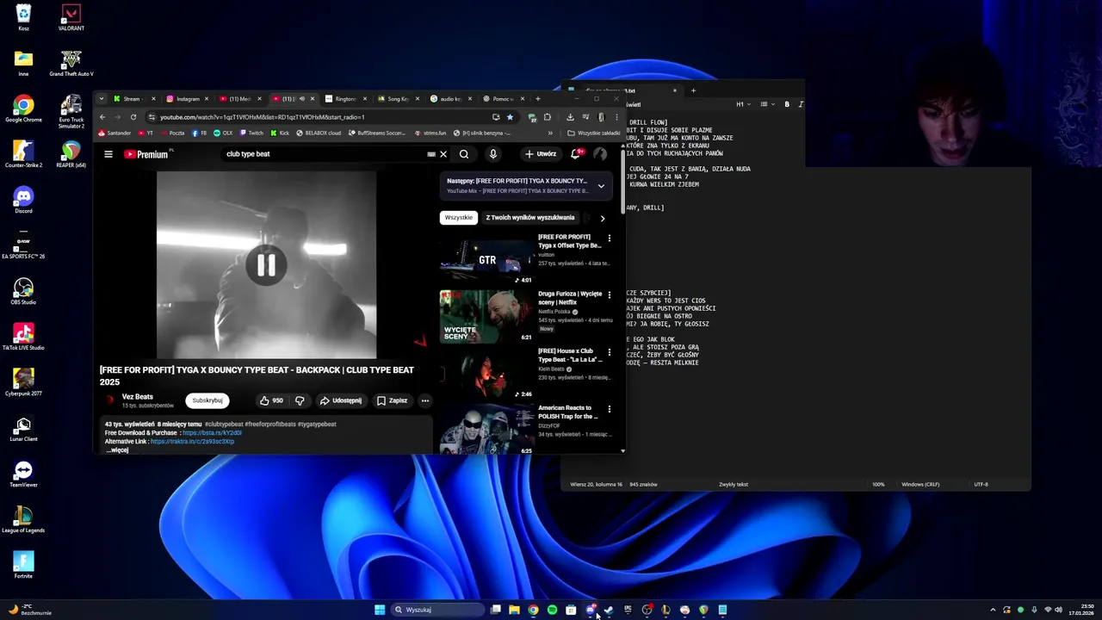Image resolution: width=1102 pixels, height=620 pixels.
Task: Expand hidden bookmarks with the double chevron
Action: pos(550,133)
